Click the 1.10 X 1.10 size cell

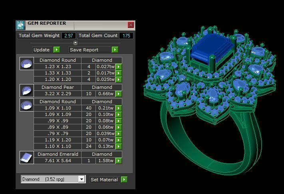pos(58,146)
